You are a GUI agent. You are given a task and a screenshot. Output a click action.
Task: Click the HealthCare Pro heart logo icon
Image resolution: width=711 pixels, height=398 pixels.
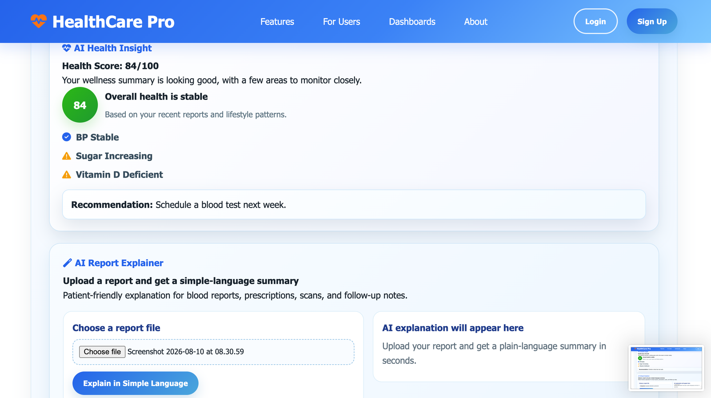(x=39, y=21)
